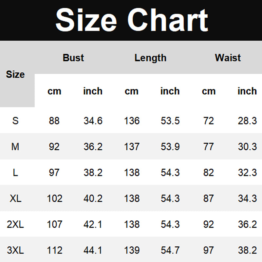The width and height of the screenshot is (262, 262).
Task: Select the 53.9 inch length value
Action: pos(170,146)
